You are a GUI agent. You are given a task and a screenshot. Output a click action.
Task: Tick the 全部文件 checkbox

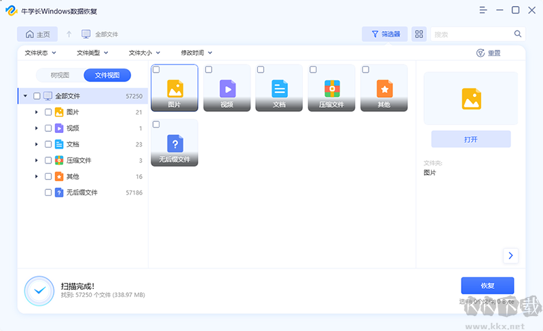pyautogui.click(x=37, y=96)
